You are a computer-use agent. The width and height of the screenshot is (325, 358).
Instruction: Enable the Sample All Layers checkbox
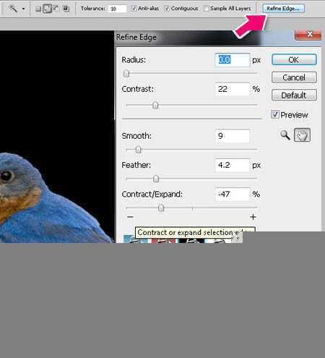(206, 9)
